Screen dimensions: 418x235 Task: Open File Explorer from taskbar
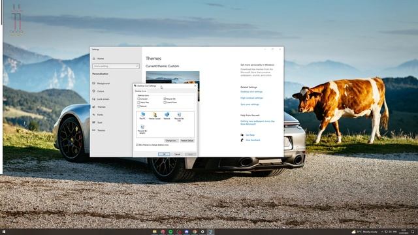(x=154, y=232)
